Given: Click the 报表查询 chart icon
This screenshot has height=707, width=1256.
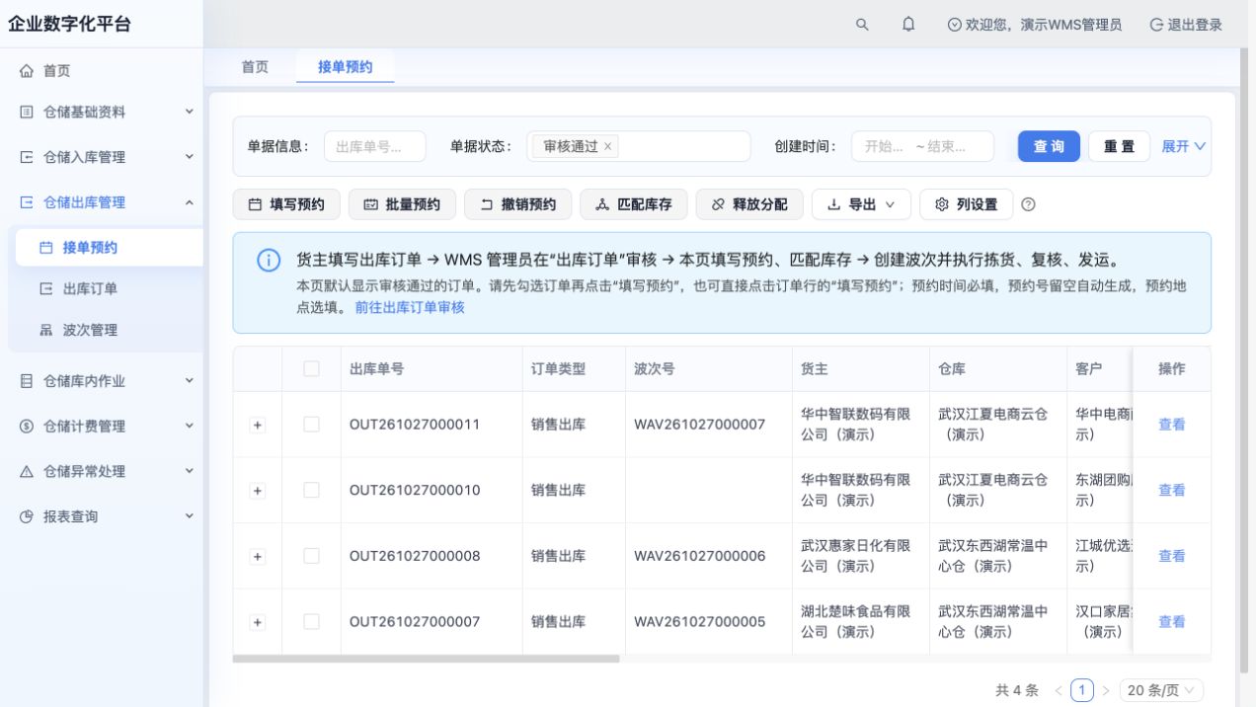Looking at the screenshot, I should pyautogui.click(x=27, y=516).
